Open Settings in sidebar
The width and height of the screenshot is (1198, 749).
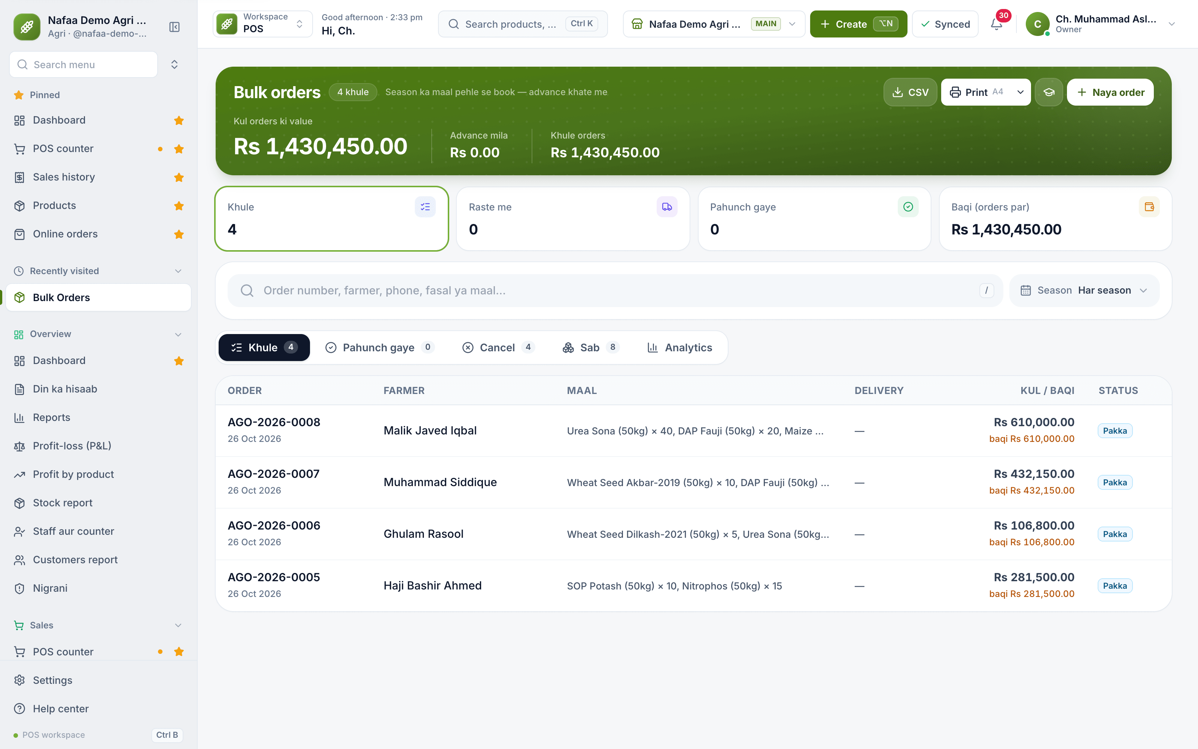tap(98, 680)
